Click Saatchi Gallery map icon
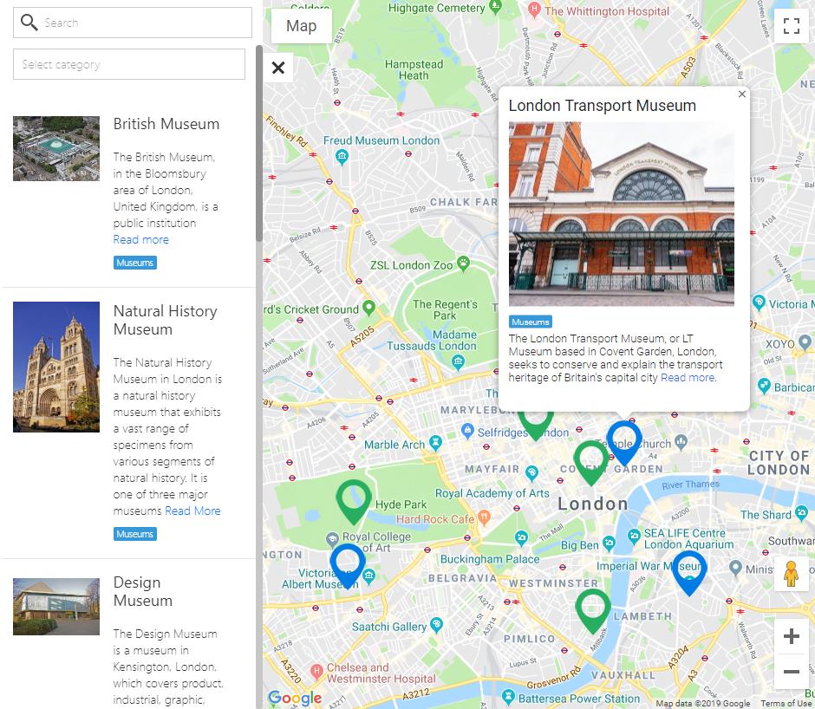The width and height of the screenshot is (815, 709). (x=437, y=625)
